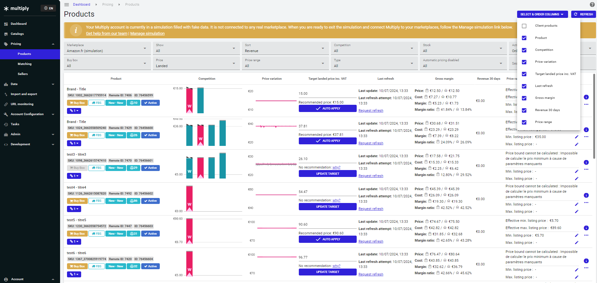Uncheck the Product column checkbox

tap(524, 38)
